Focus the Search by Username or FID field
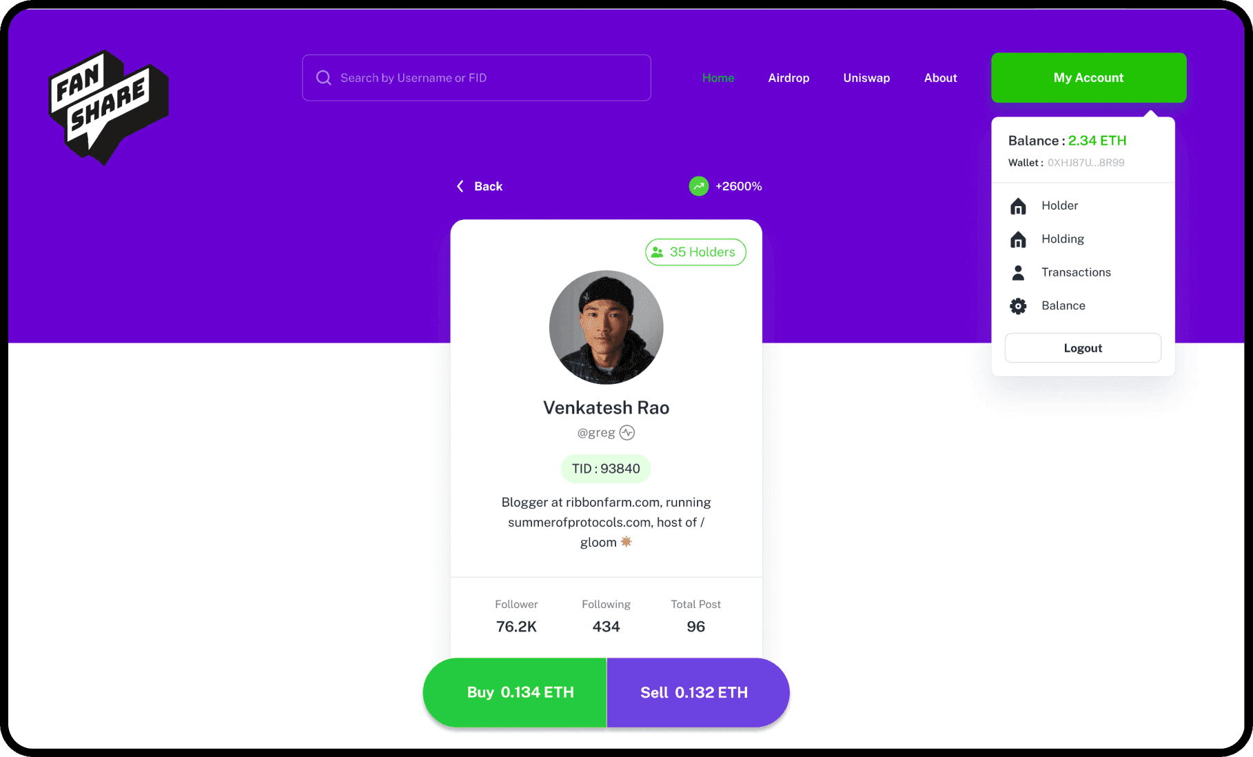The height and width of the screenshot is (757, 1253). [476, 78]
